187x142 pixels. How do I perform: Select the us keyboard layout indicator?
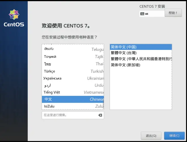(x=152, y=14)
